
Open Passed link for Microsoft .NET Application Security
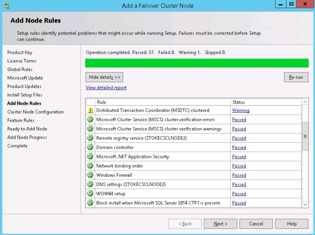click(239, 157)
